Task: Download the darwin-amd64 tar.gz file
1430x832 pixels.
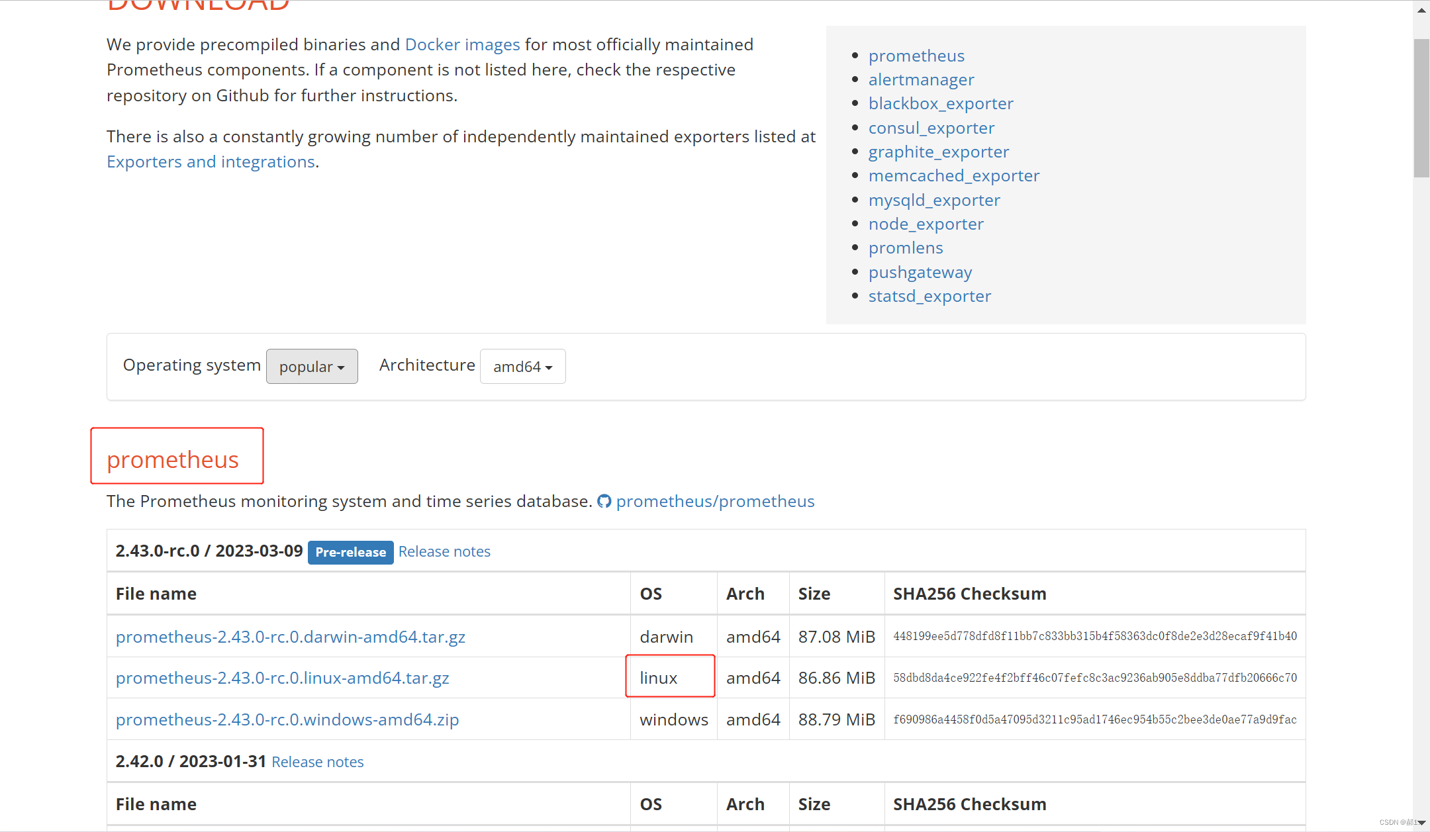Action: 290,636
